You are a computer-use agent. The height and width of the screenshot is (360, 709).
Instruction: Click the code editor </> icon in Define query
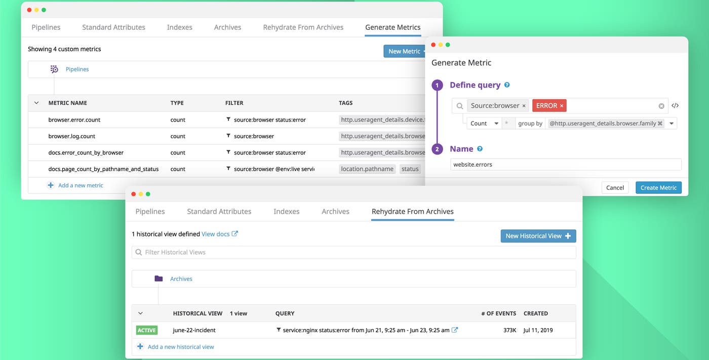coord(675,105)
